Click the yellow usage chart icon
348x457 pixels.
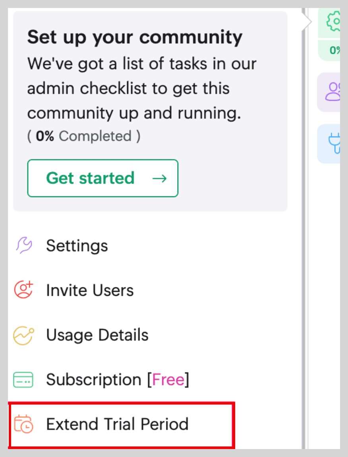click(x=23, y=336)
